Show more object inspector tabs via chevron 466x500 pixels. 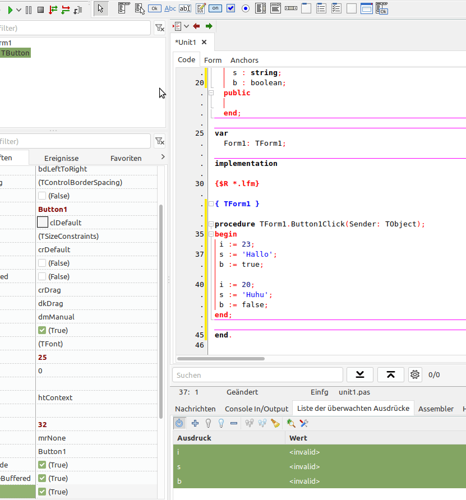[x=163, y=157]
